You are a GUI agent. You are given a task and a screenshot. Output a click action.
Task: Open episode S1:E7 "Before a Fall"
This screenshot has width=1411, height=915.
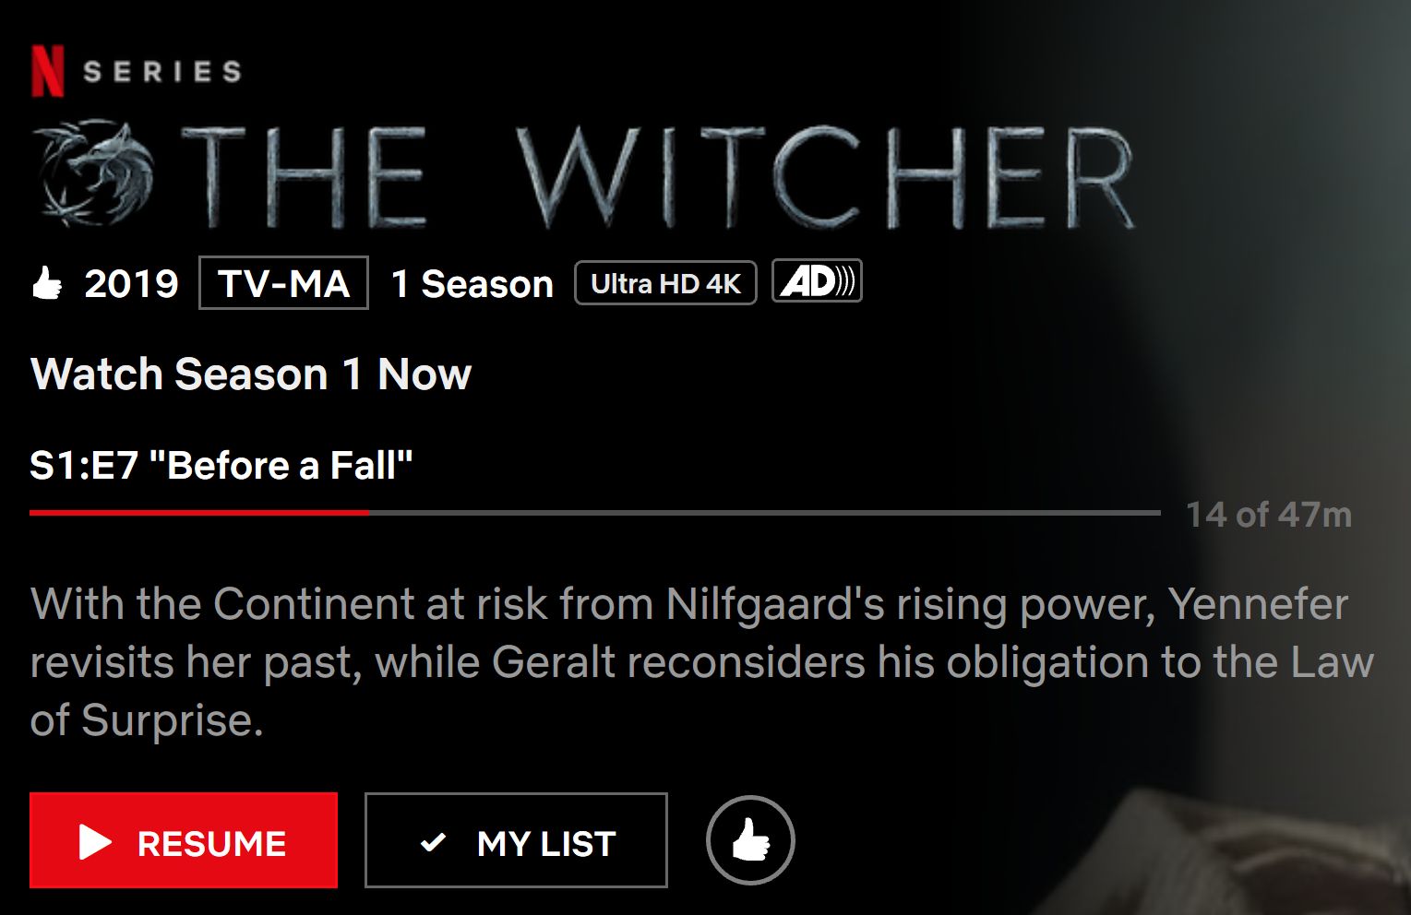pos(221,465)
